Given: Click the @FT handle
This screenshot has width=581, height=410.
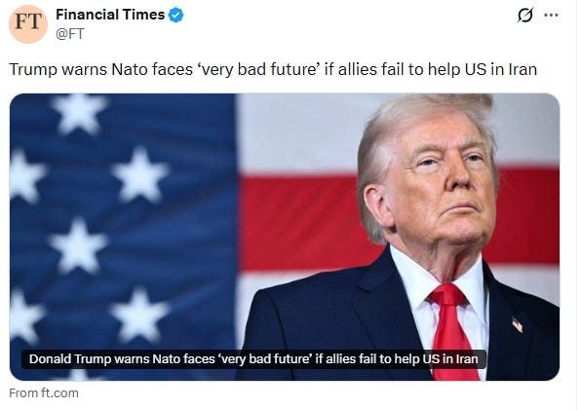Looking at the screenshot, I should click(70, 34).
